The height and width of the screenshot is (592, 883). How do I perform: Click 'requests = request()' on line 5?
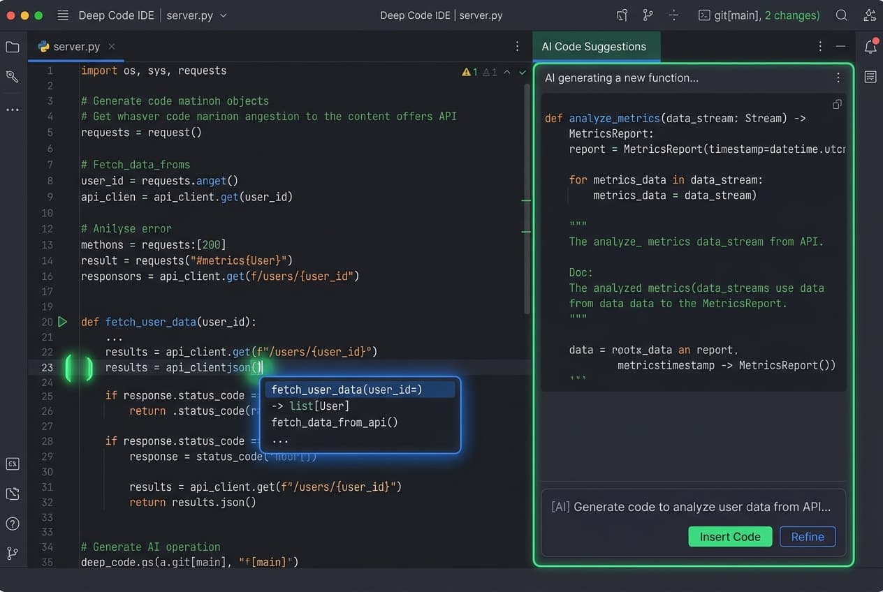click(141, 132)
